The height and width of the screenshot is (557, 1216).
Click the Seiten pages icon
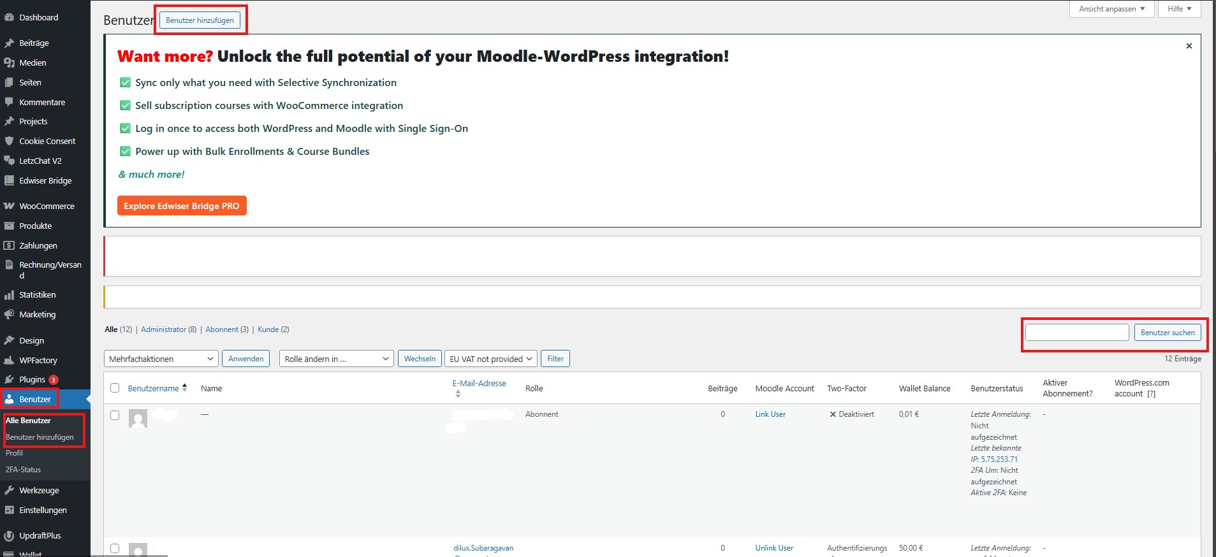point(9,83)
